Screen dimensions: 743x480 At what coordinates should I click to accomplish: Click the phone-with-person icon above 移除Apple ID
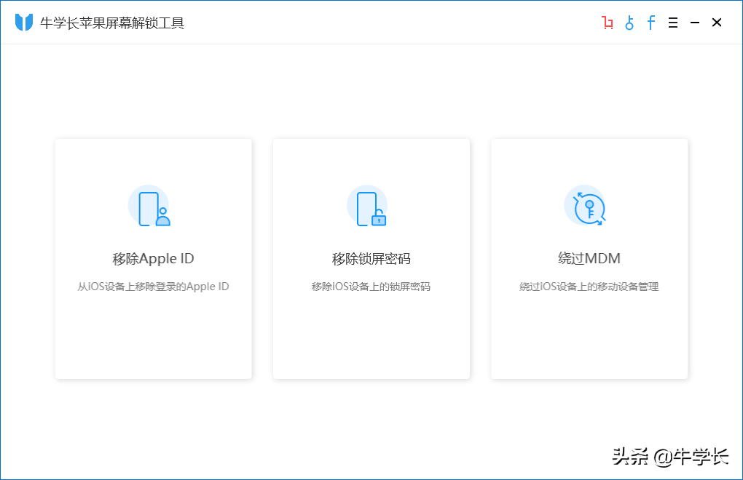tap(149, 206)
